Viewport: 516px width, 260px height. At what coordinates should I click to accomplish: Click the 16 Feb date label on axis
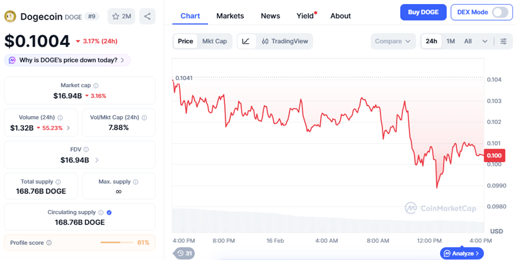(275, 240)
